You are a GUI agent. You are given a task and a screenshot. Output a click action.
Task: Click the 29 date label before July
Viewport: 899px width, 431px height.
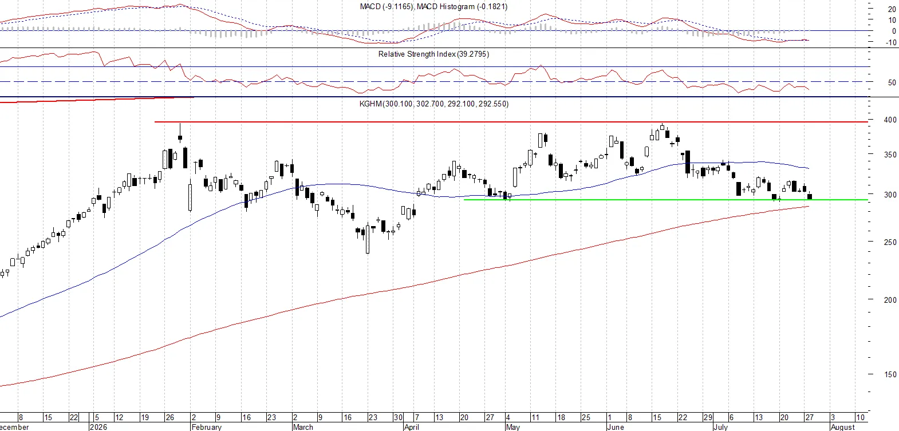[x=708, y=417]
